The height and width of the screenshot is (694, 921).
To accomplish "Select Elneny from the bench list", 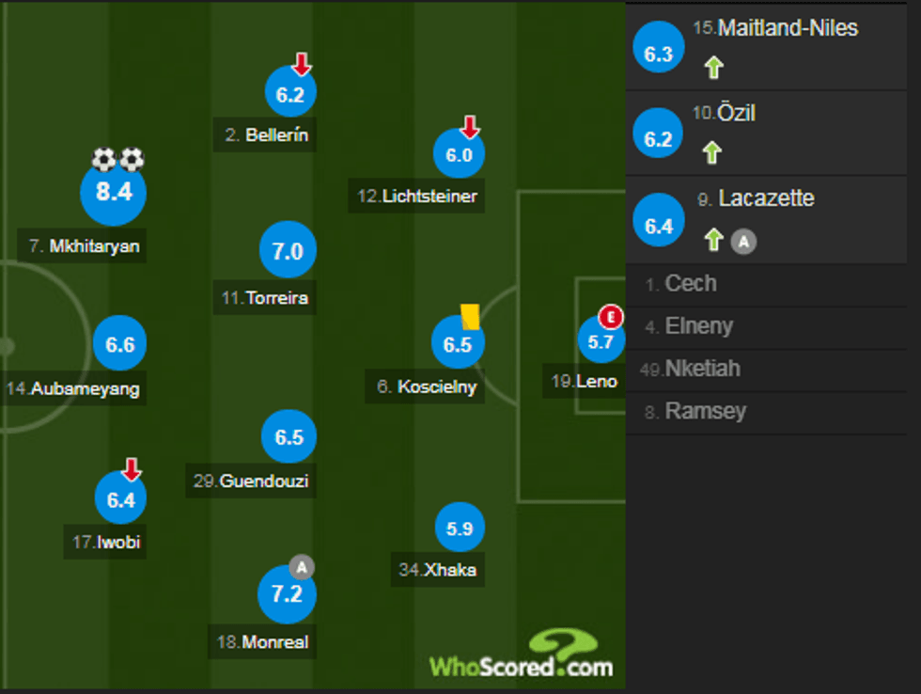I will pyautogui.click(x=698, y=326).
